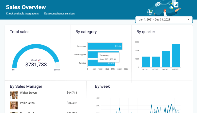Open the date range dropdown Jan 1, 2021 - Dec 31, 2021
The image size is (197, 113).
point(164,20)
